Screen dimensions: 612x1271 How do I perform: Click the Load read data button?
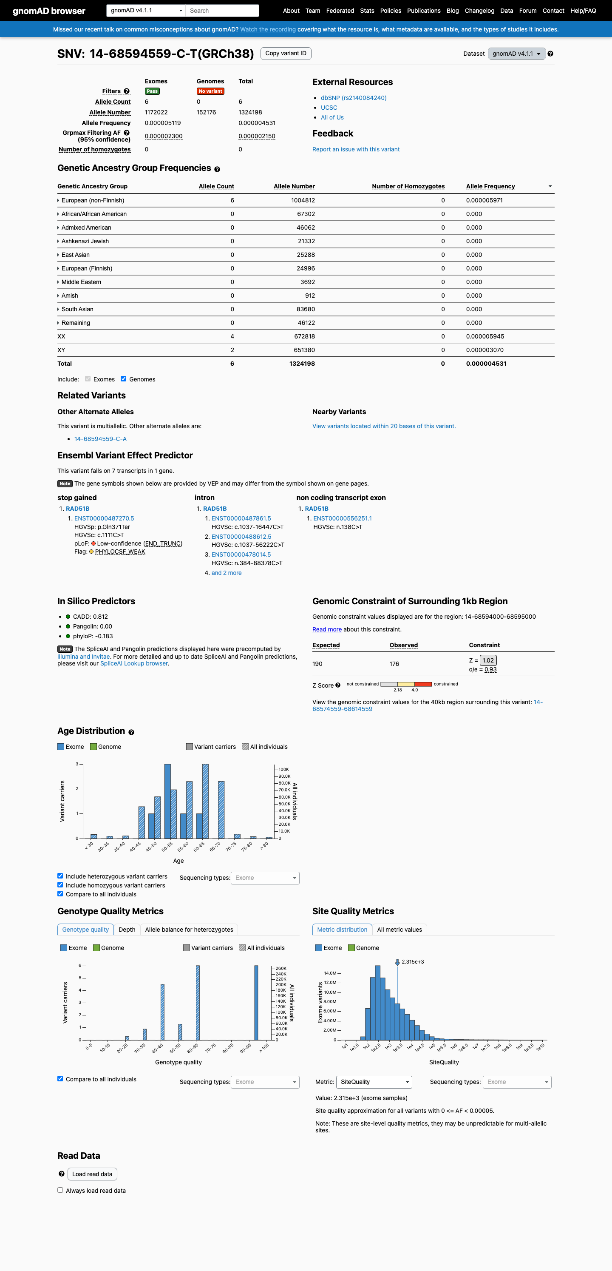(92, 1174)
